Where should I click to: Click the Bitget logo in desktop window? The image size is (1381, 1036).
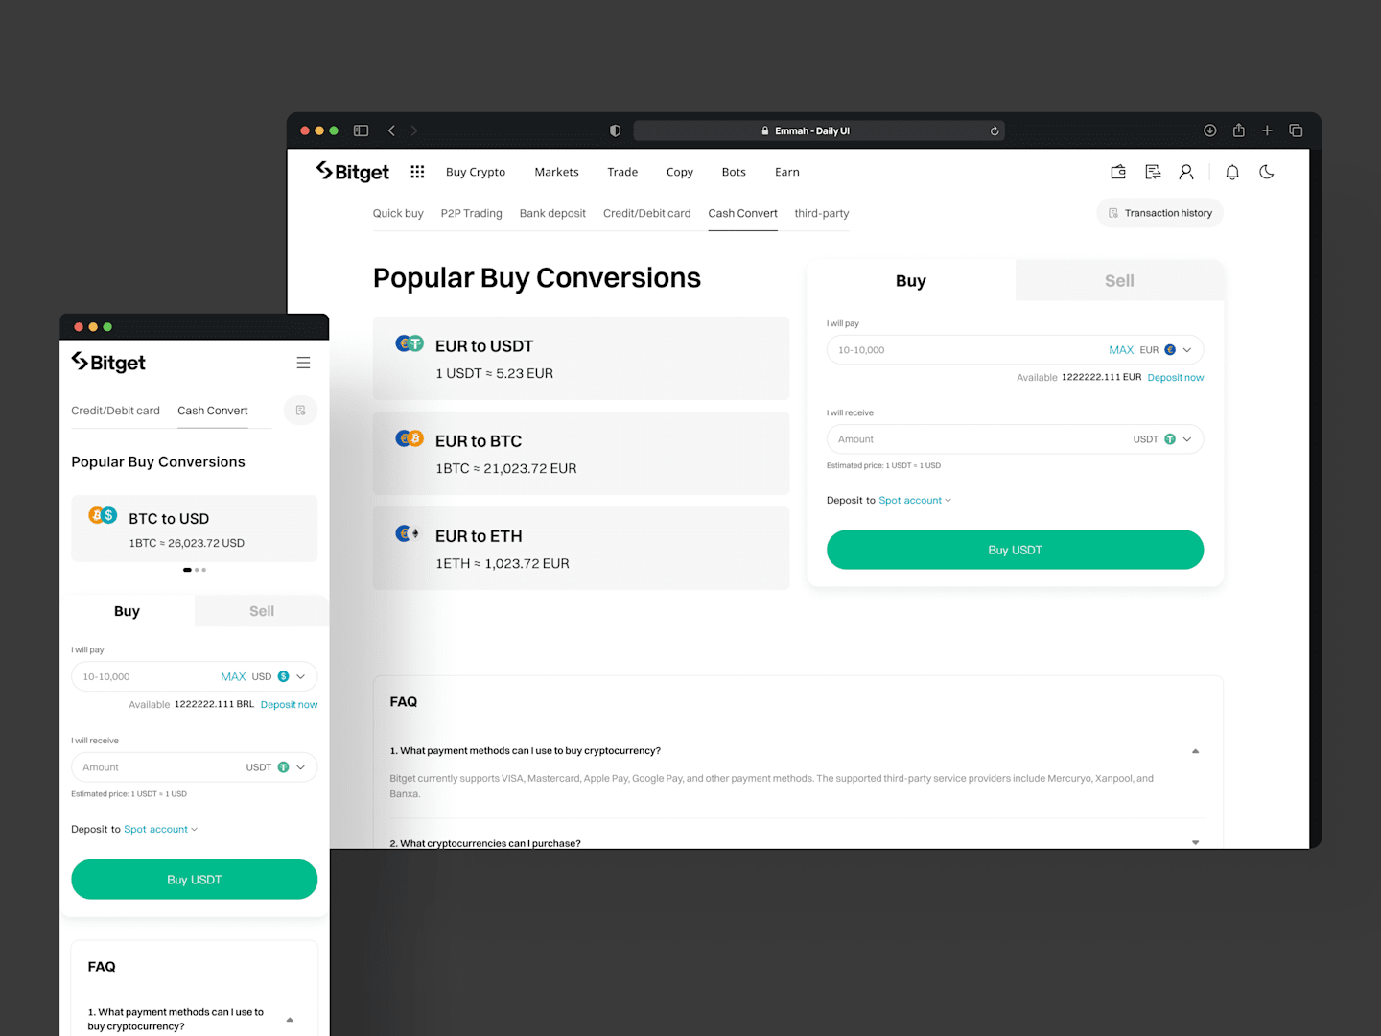(x=353, y=172)
